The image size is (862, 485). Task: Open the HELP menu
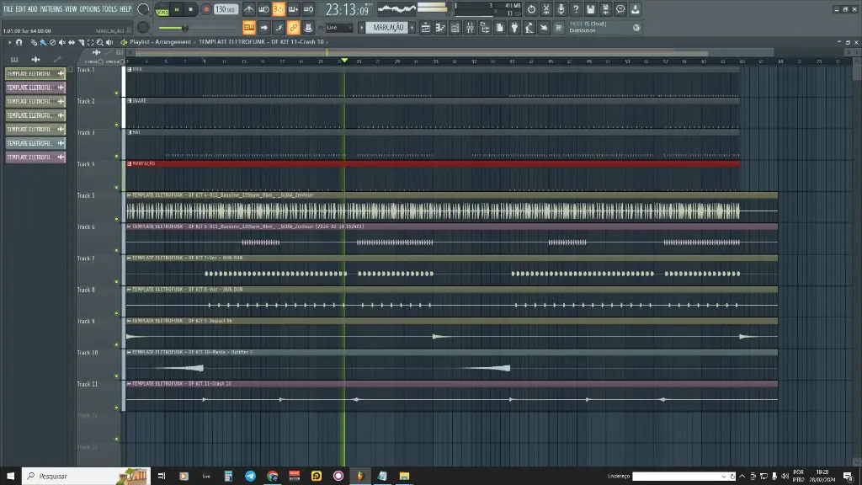coord(125,8)
